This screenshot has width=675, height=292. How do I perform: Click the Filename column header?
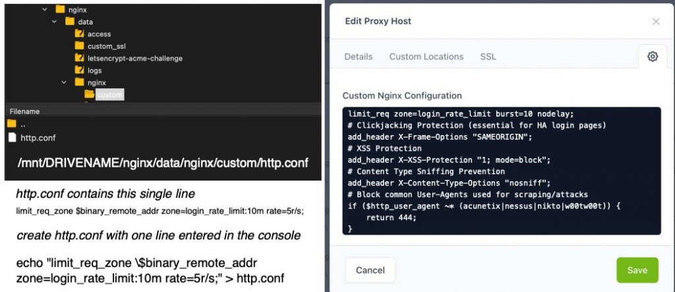point(24,111)
